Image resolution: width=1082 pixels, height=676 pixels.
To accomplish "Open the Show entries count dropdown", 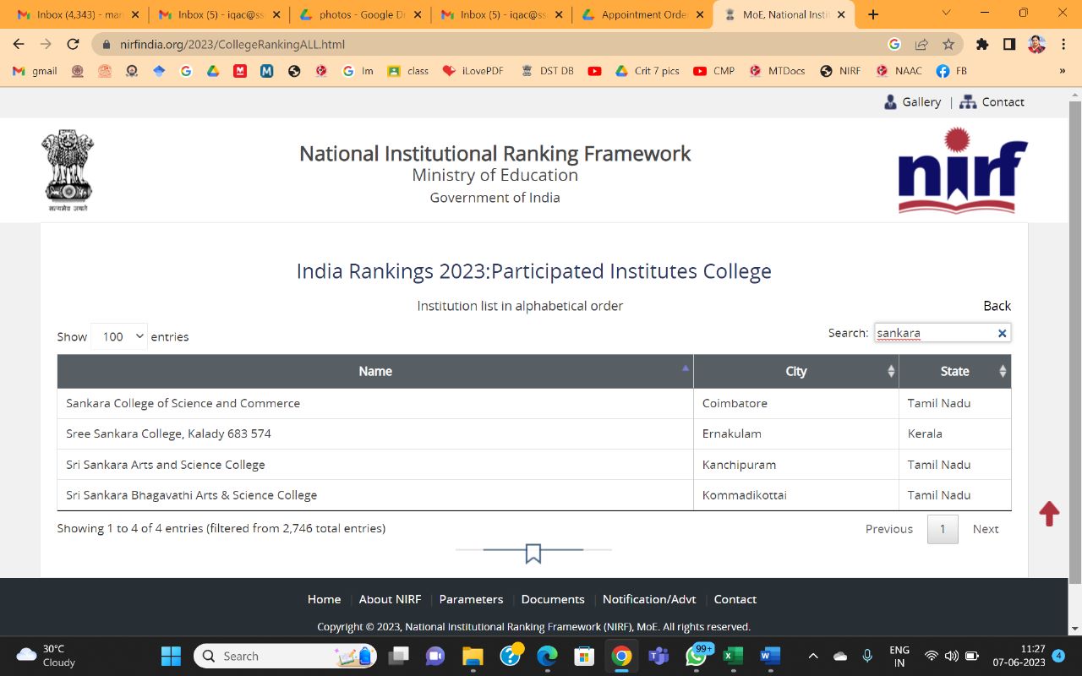I will (x=119, y=336).
